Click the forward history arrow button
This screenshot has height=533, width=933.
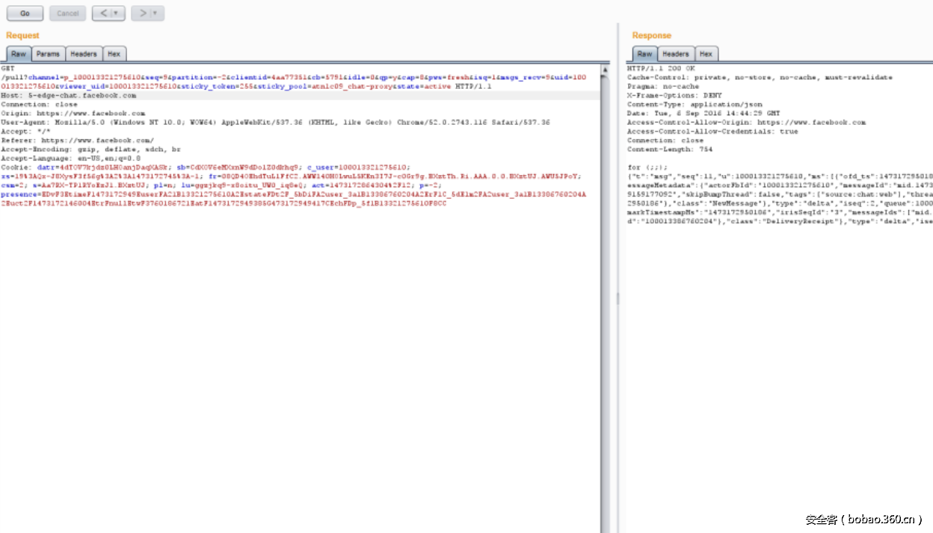(x=142, y=13)
